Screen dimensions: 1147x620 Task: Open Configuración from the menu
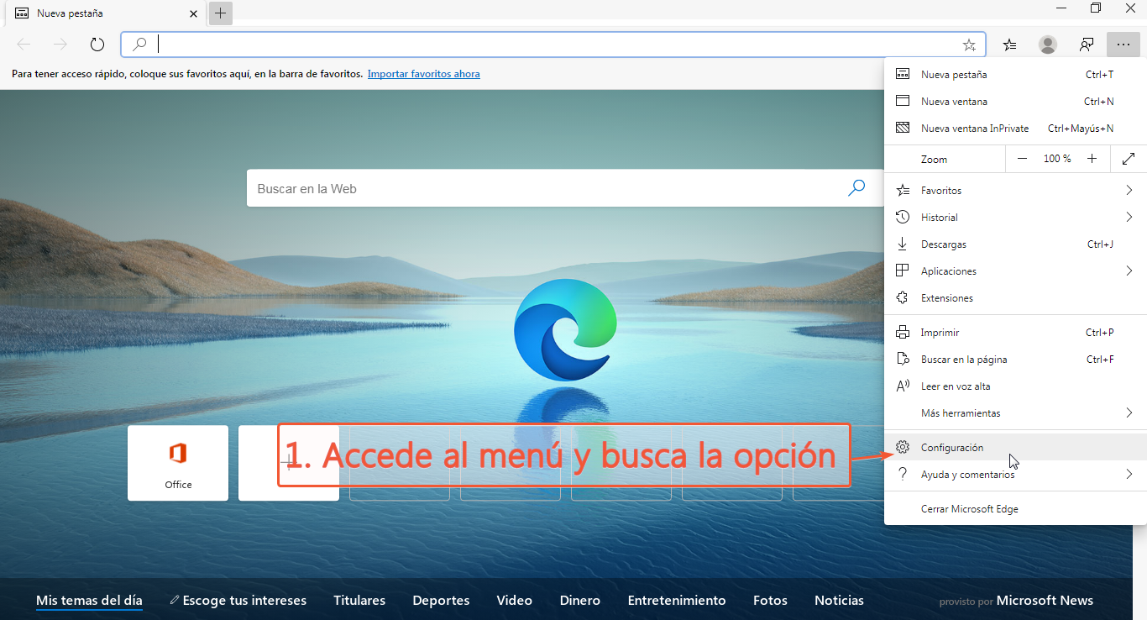pyautogui.click(x=1015, y=448)
